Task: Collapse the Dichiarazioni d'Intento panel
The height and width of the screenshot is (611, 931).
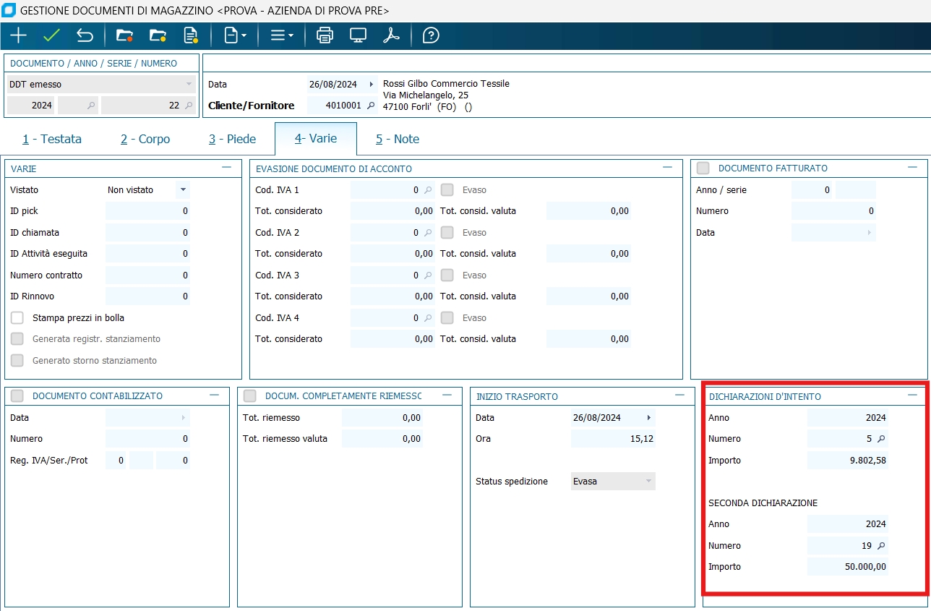Action: [x=912, y=396]
